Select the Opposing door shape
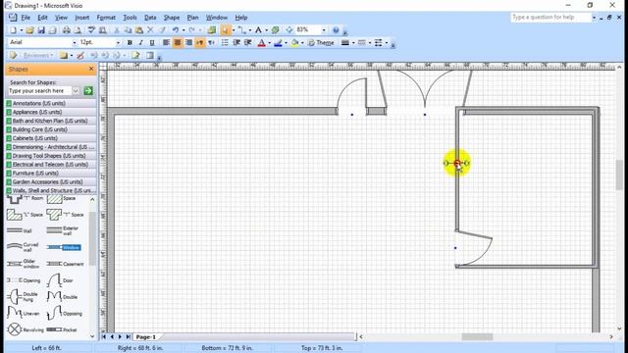The width and height of the screenshot is (628, 353). tap(65, 313)
